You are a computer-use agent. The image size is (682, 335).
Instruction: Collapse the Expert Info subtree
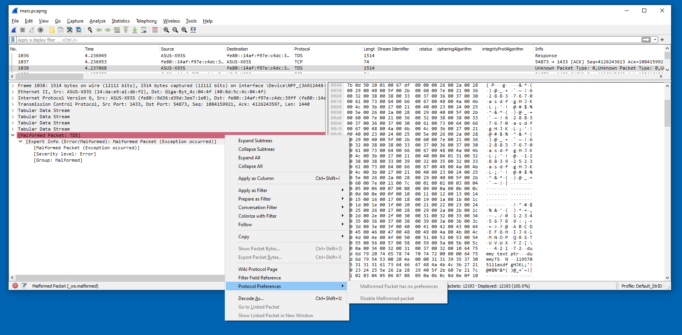click(x=21, y=141)
